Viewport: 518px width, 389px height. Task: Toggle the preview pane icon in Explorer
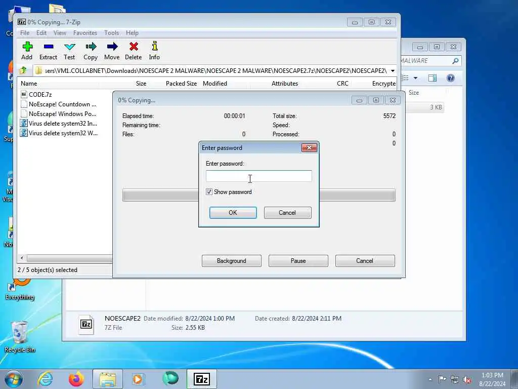pos(433,78)
